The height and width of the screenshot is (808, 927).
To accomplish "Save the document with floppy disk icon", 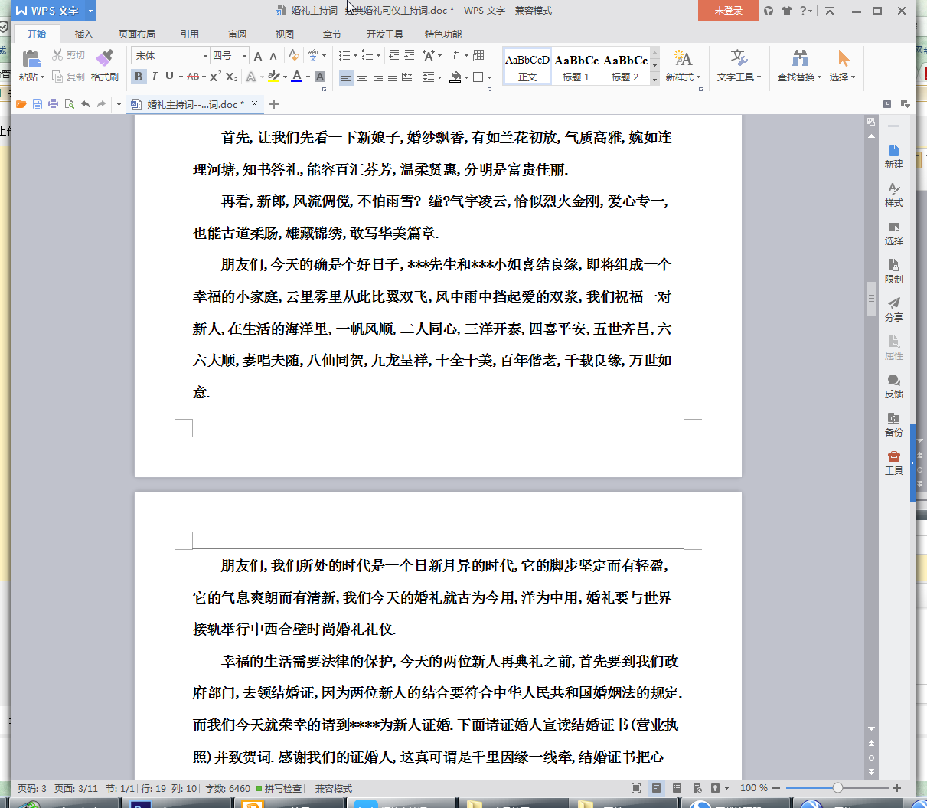I will 38,104.
